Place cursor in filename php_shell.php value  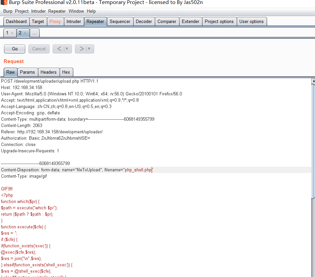point(138,170)
